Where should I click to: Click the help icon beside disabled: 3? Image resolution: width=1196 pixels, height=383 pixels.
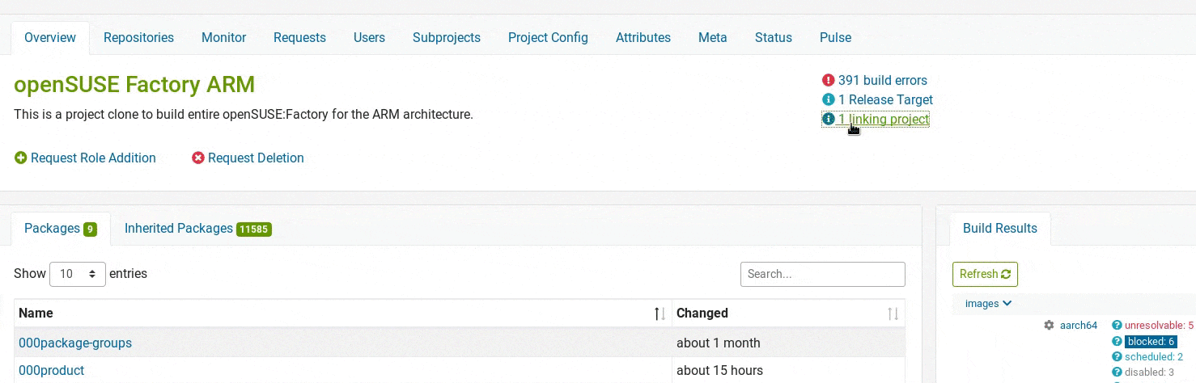(x=1117, y=372)
